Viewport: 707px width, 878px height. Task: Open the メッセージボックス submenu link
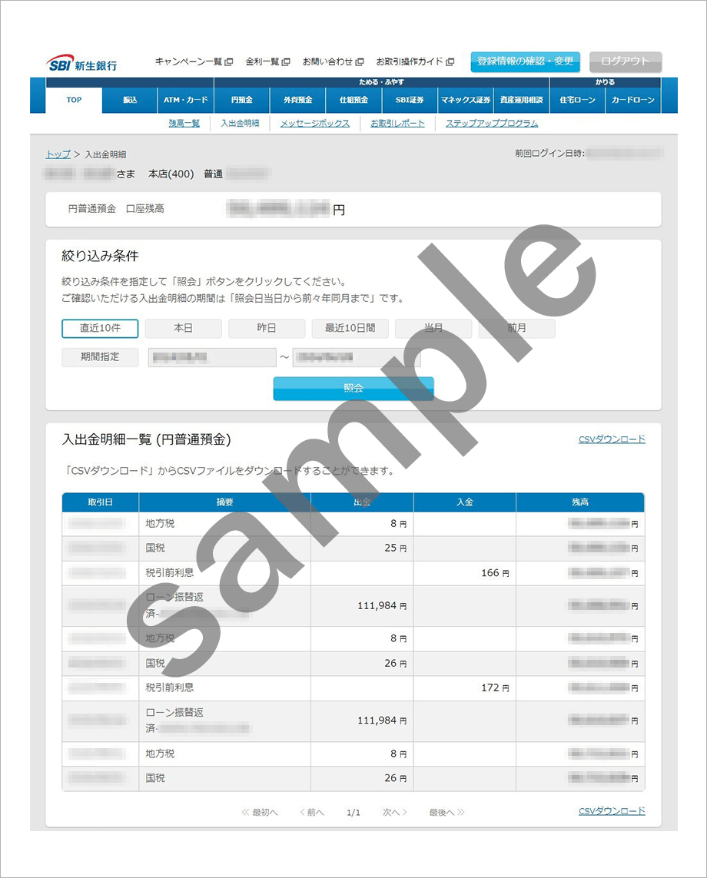(314, 123)
